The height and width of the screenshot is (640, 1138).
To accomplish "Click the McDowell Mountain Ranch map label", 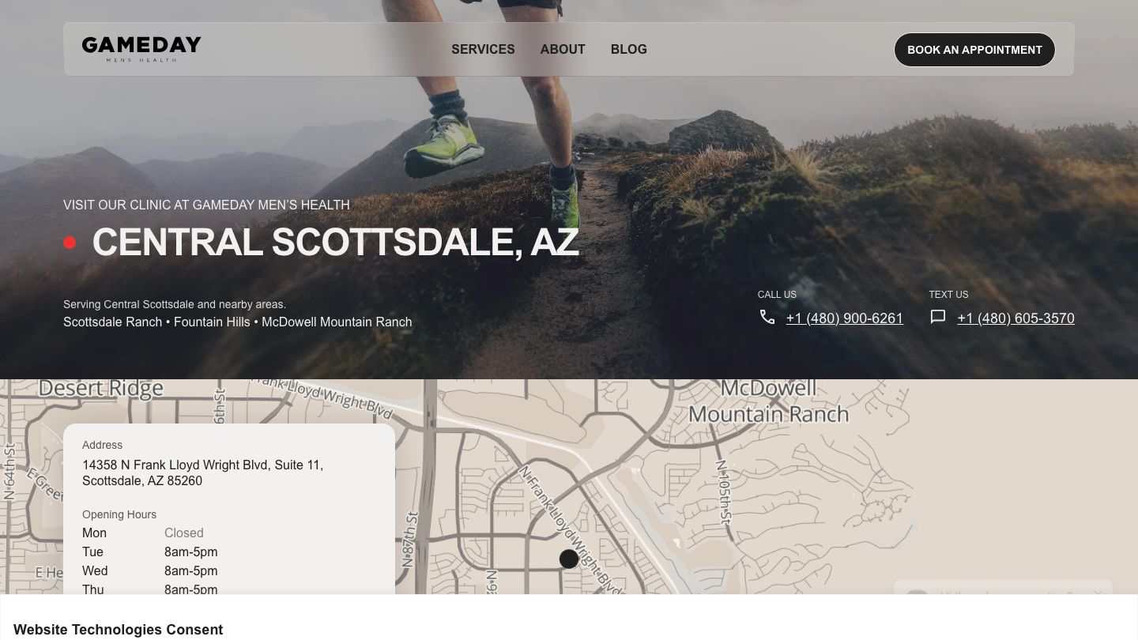I will (x=768, y=401).
